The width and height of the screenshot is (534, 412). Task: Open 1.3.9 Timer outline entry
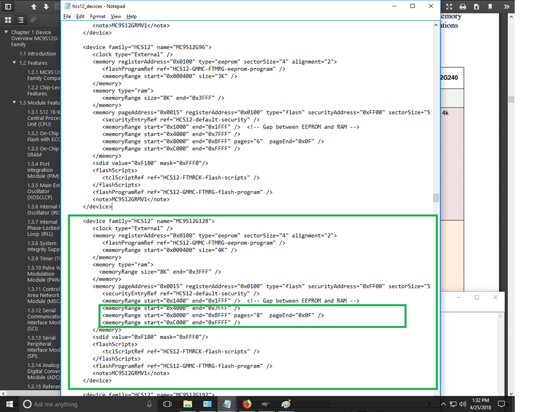(44, 258)
